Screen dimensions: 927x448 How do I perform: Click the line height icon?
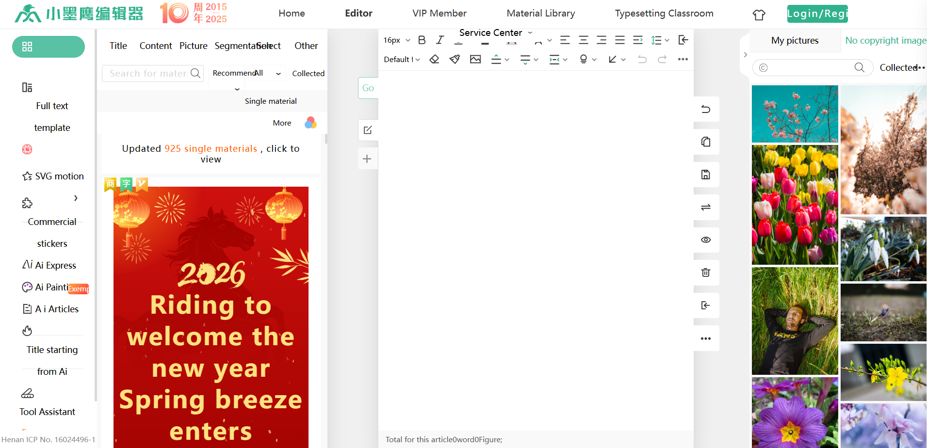(x=656, y=40)
